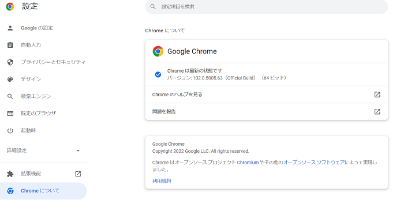
Task: Click the clipboard icon for 自動入力
Action: point(10,45)
